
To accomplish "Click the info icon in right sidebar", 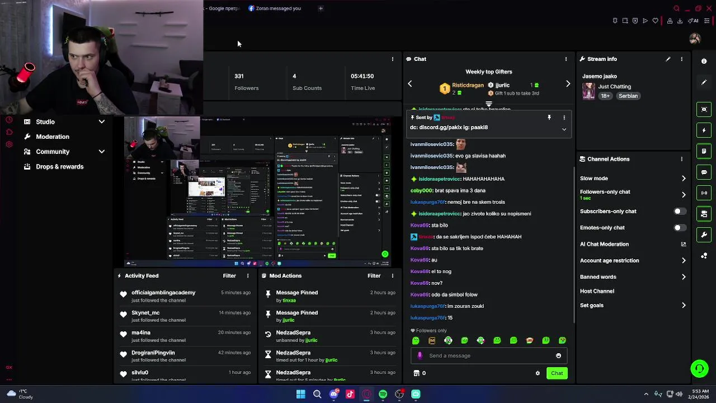I will (x=704, y=62).
